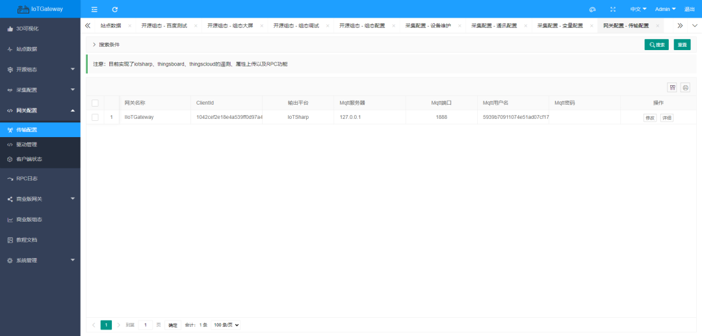This screenshot has height=336, width=702.
Task: Open the column filter icon above the table
Action: click(672, 87)
